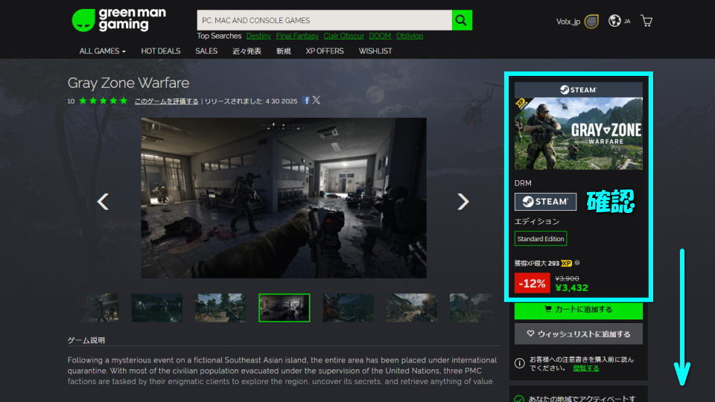Click the Gray Zone Warfare title text
The height and width of the screenshot is (402, 715).
tap(128, 83)
